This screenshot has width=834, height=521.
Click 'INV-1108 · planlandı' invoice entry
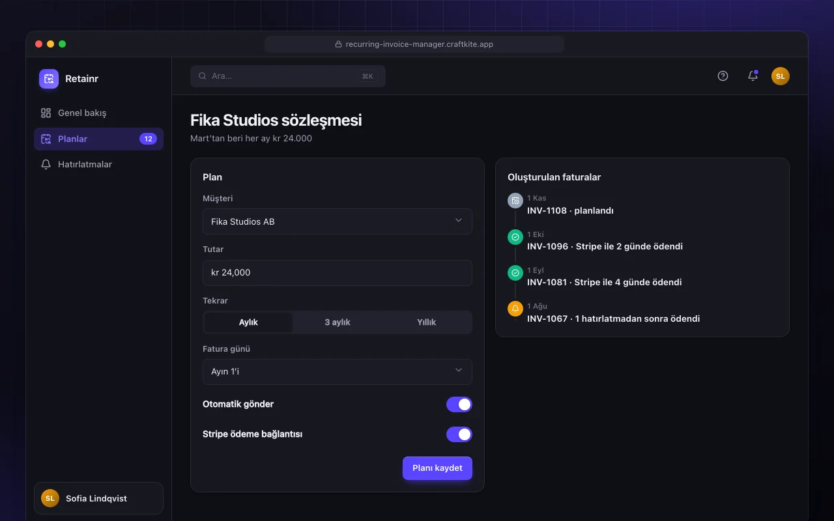coord(570,210)
